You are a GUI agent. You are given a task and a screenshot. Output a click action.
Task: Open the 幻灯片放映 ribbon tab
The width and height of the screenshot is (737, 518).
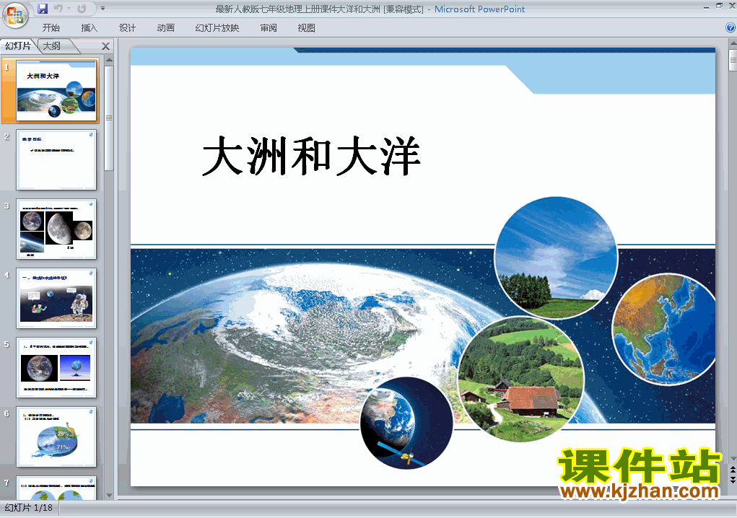(x=217, y=28)
